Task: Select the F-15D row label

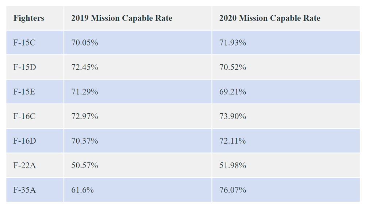Action: click(25, 67)
